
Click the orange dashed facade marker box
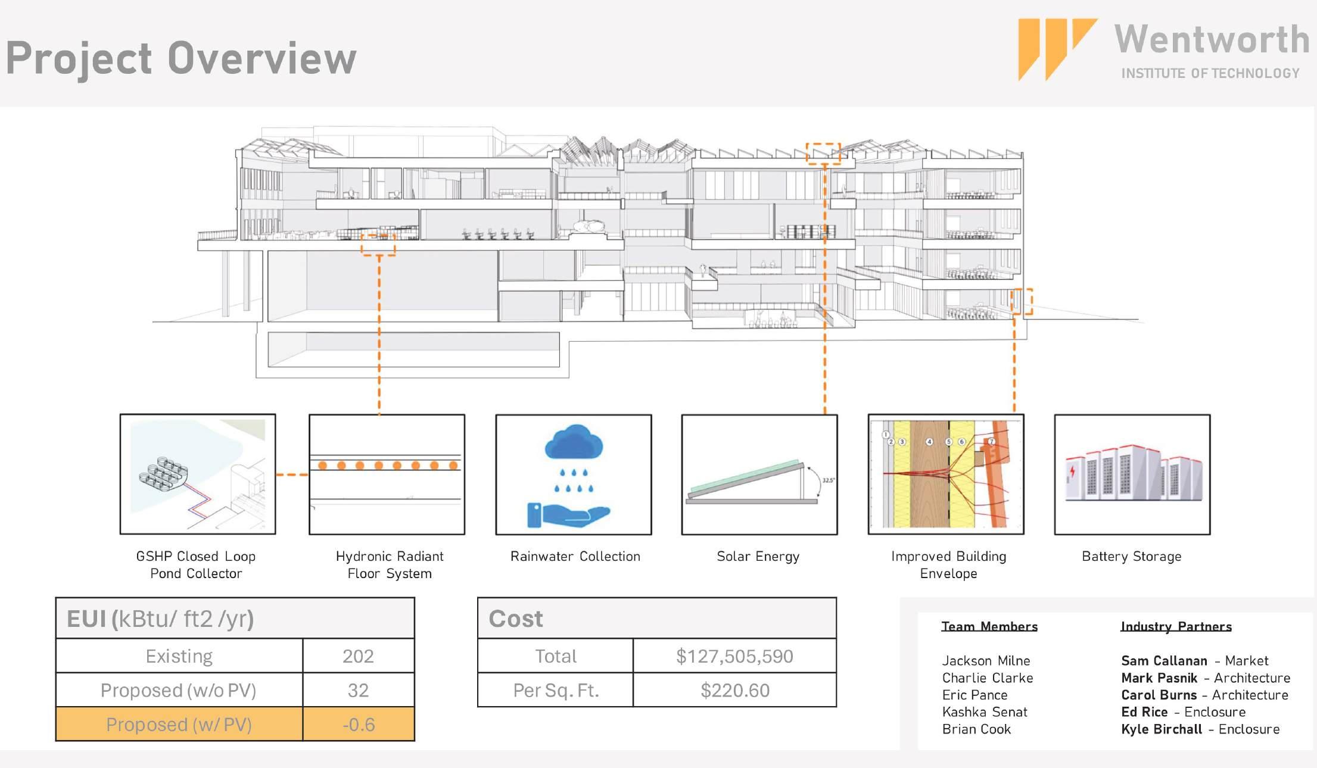[x=1022, y=302]
